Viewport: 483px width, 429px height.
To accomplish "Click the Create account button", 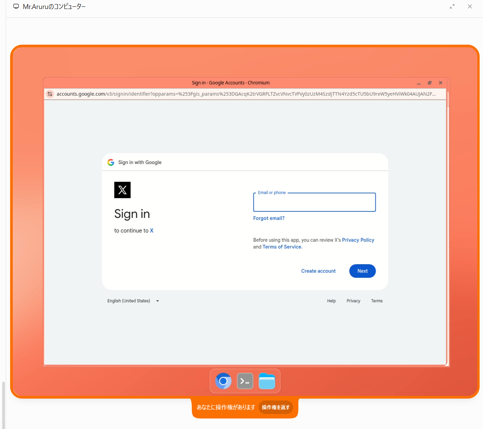I will [x=318, y=271].
